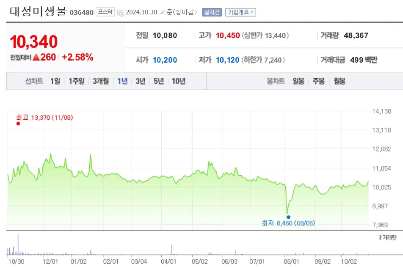Select the currently active 1년 tab
403x267 pixels.
coord(121,81)
